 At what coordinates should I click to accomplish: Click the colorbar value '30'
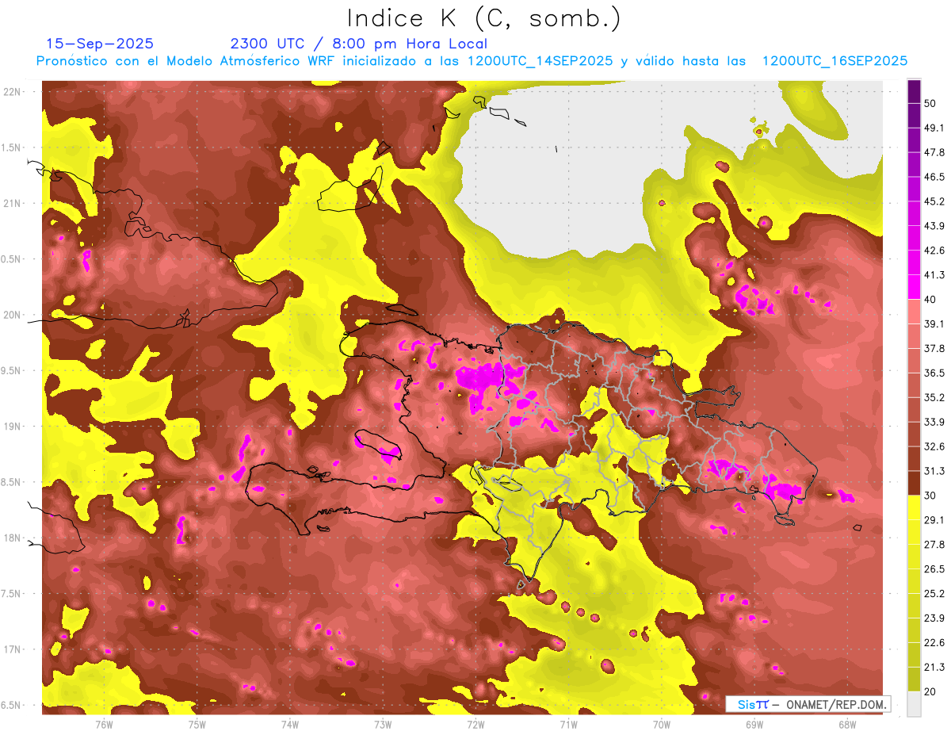click(x=930, y=496)
